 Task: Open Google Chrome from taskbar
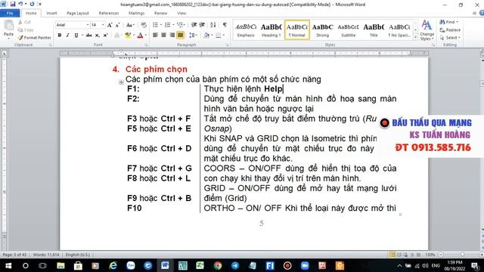218,265
